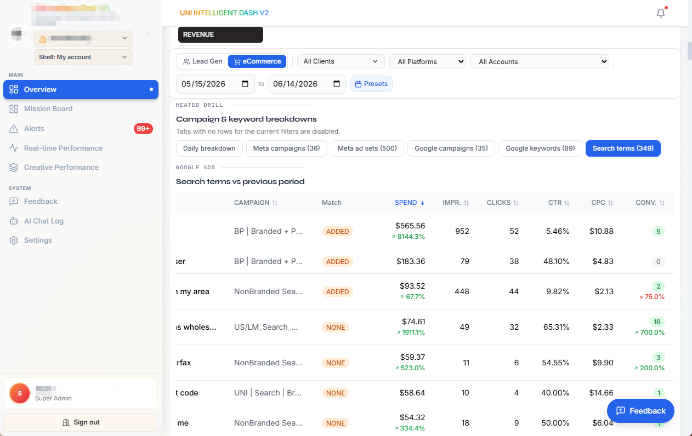
Task: Open the notifications bell
Action: [x=661, y=13]
